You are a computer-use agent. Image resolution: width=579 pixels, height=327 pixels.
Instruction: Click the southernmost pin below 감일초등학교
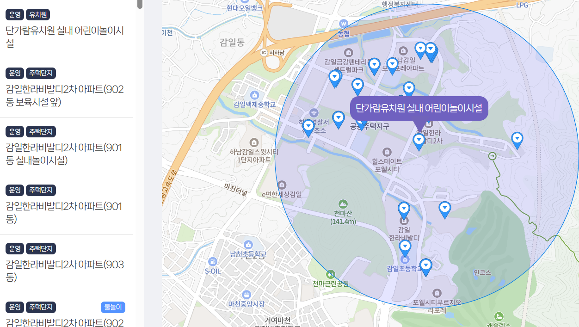425,267
